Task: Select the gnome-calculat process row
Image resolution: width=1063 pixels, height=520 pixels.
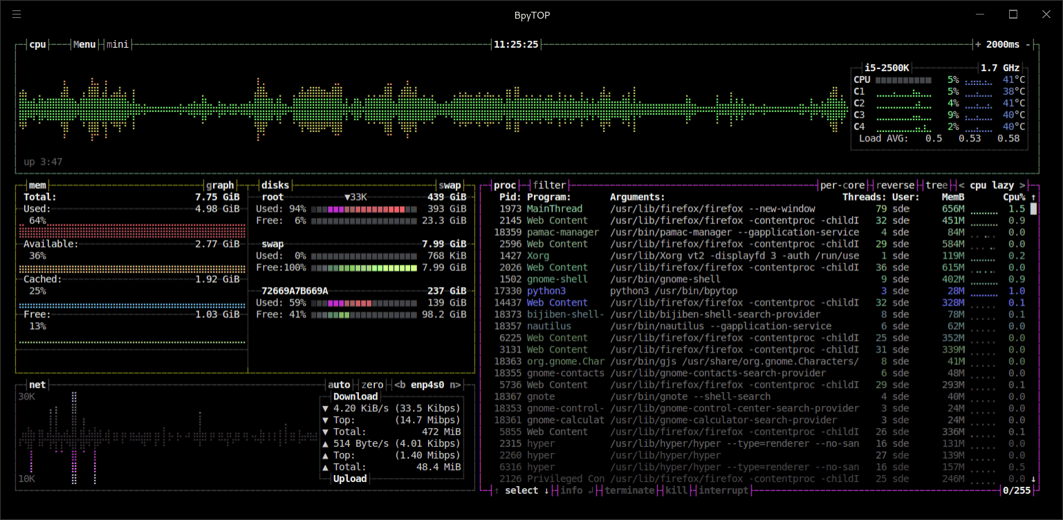Action: (759, 420)
